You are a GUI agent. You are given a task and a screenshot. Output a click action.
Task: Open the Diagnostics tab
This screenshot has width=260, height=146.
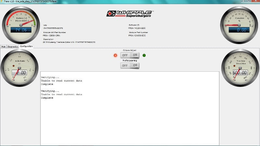13,46
